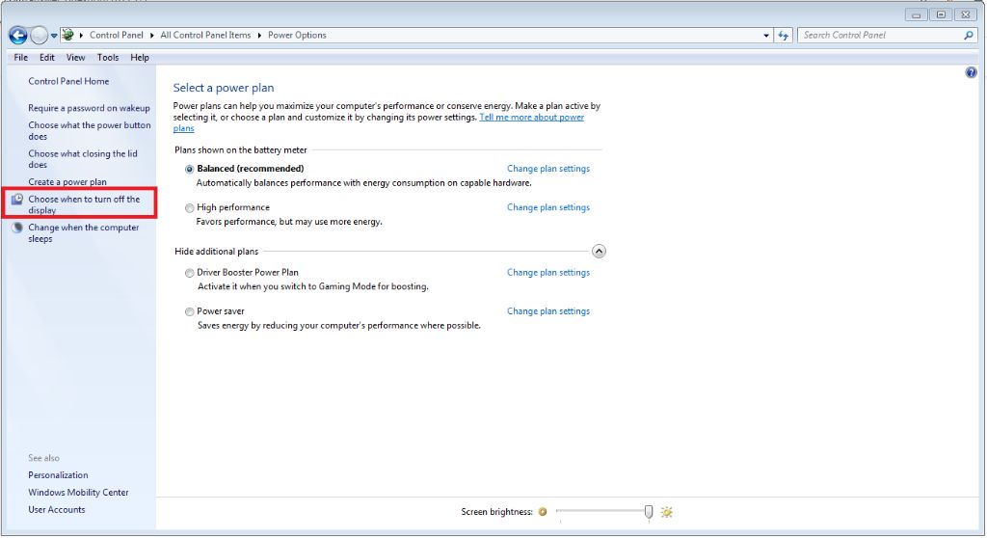The height and width of the screenshot is (538, 987).
Task: Change plan settings for High performance
Action: [x=548, y=207]
